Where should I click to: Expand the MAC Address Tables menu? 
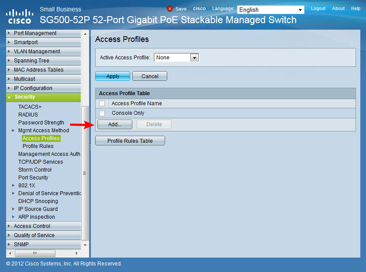pyautogui.click(x=43, y=70)
